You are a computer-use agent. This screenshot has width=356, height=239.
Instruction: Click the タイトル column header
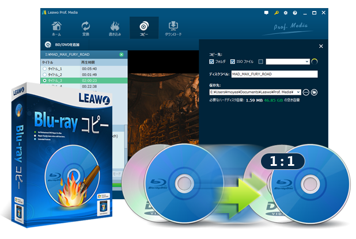coord(47,62)
